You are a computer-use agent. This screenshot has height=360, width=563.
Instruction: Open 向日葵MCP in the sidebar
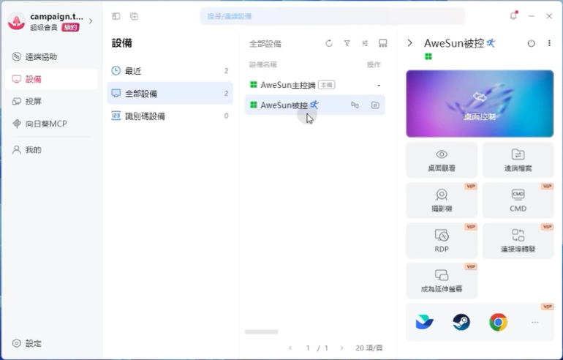(51, 124)
